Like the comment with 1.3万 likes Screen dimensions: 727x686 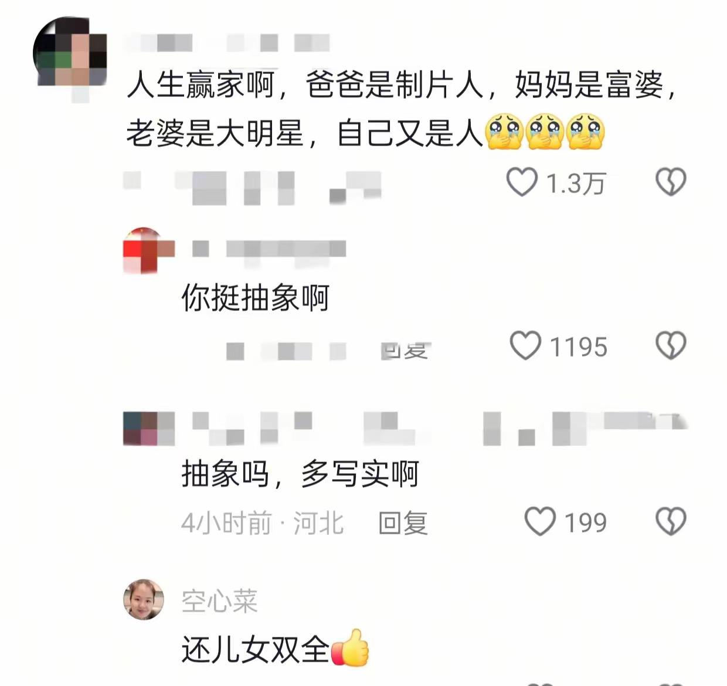pos(522,182)
